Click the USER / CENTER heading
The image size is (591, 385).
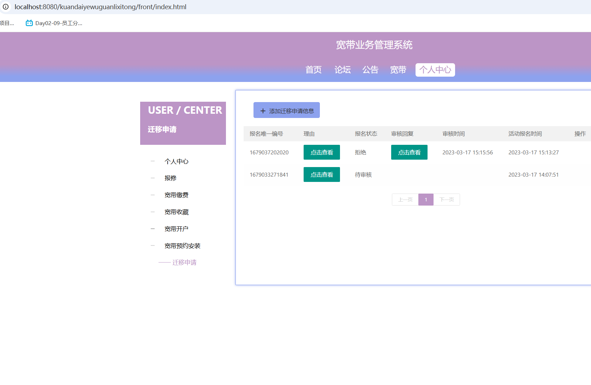point(185,110)
